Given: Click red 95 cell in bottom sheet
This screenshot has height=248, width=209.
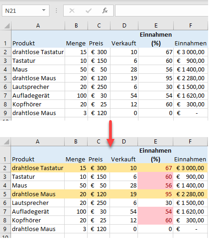Looking at the screenshot, I should [155, 194].
